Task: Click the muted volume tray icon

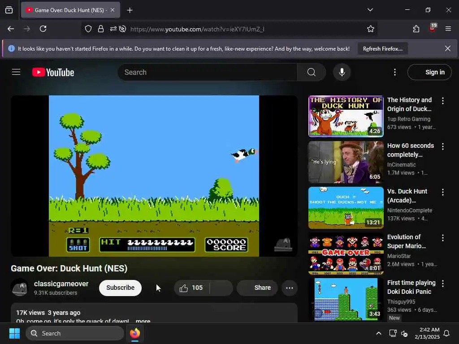Action: tap(405, 333)
